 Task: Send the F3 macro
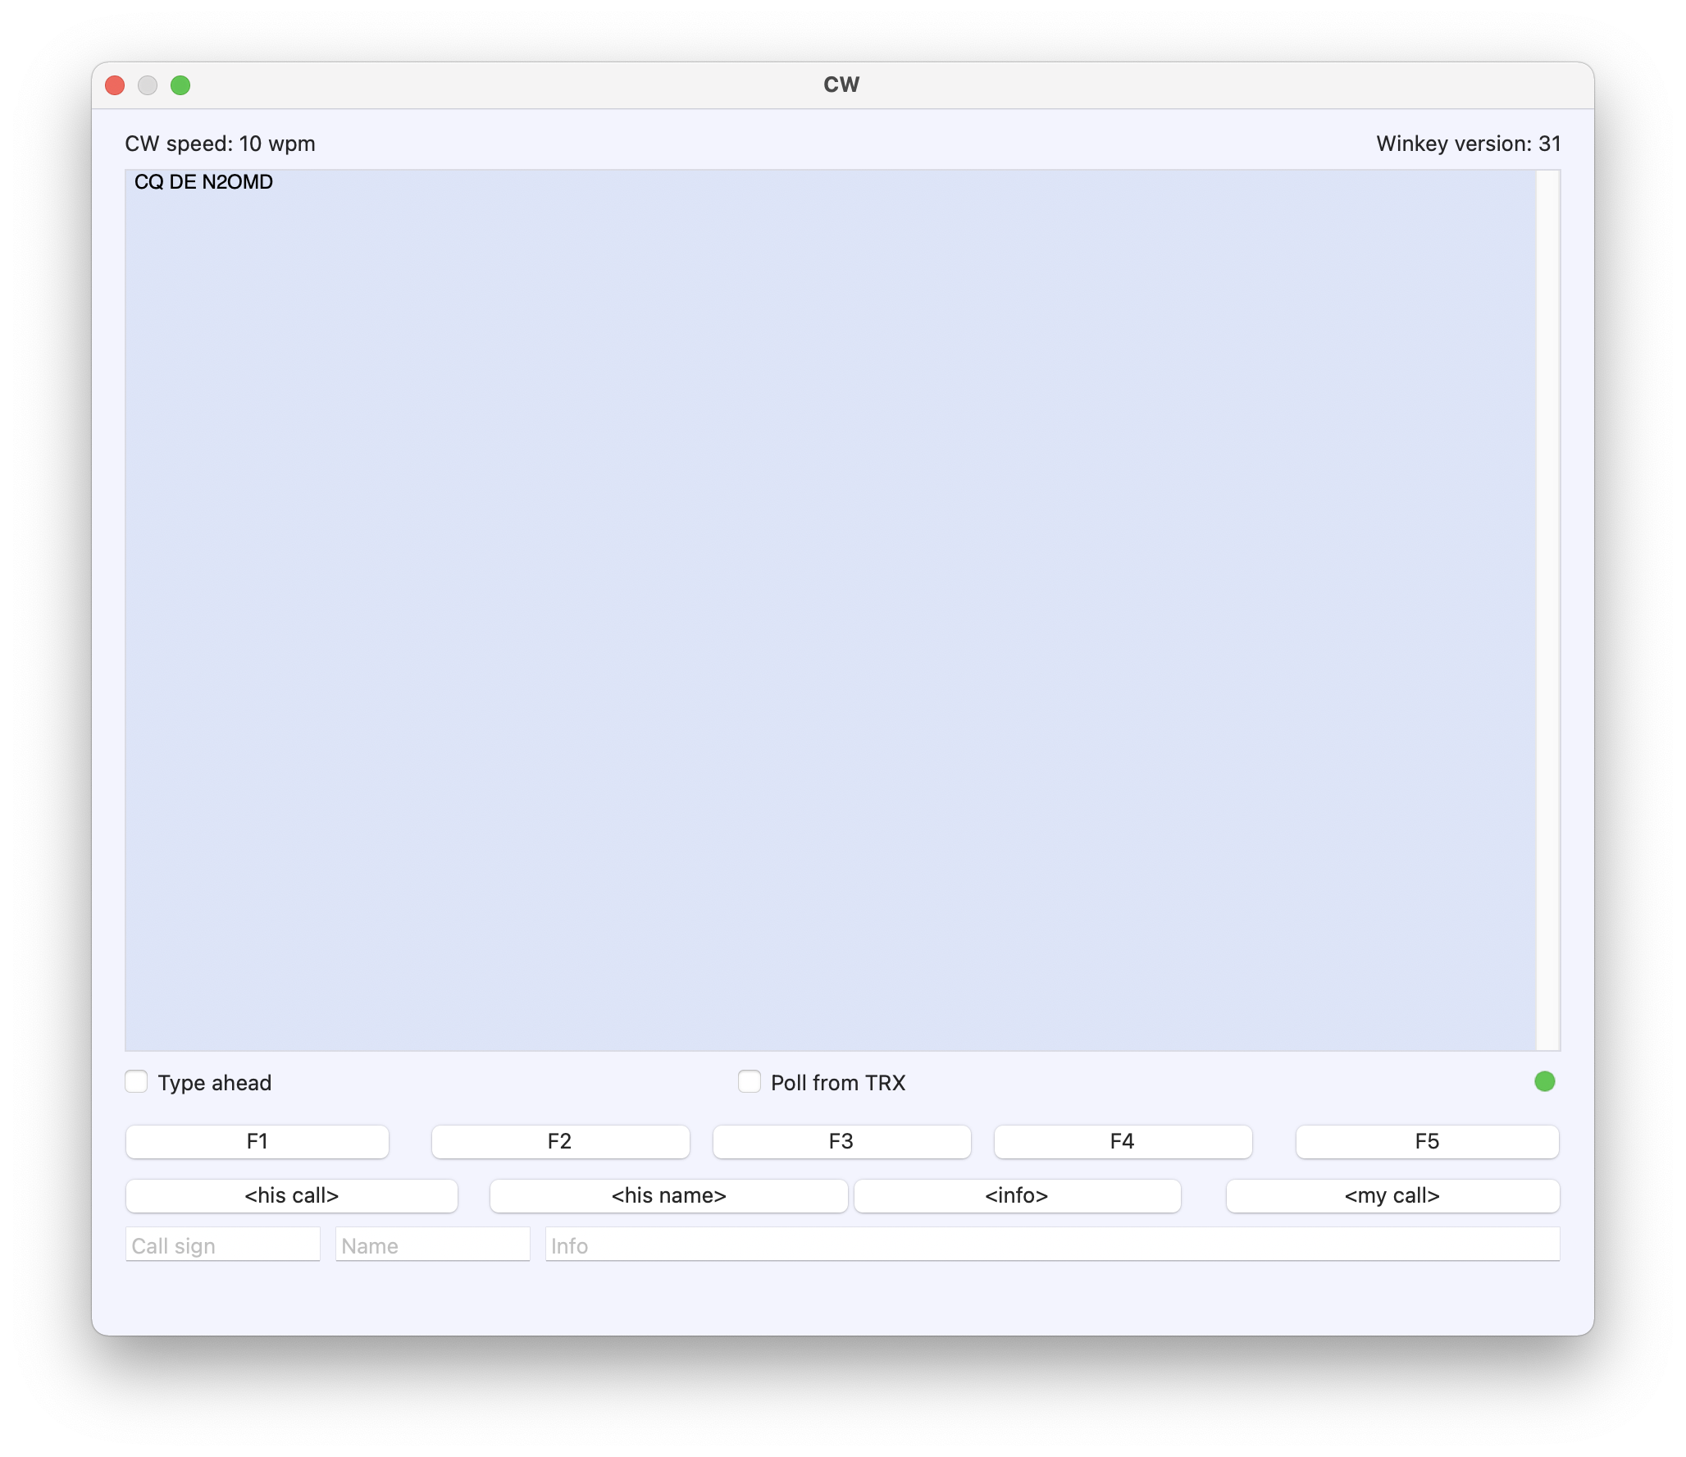(x=841, y=1141)
